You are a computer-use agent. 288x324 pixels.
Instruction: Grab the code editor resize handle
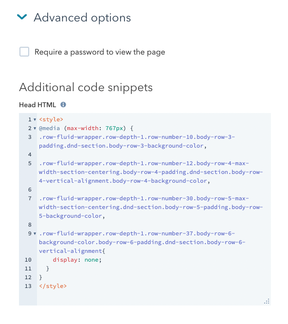(267, 301)
